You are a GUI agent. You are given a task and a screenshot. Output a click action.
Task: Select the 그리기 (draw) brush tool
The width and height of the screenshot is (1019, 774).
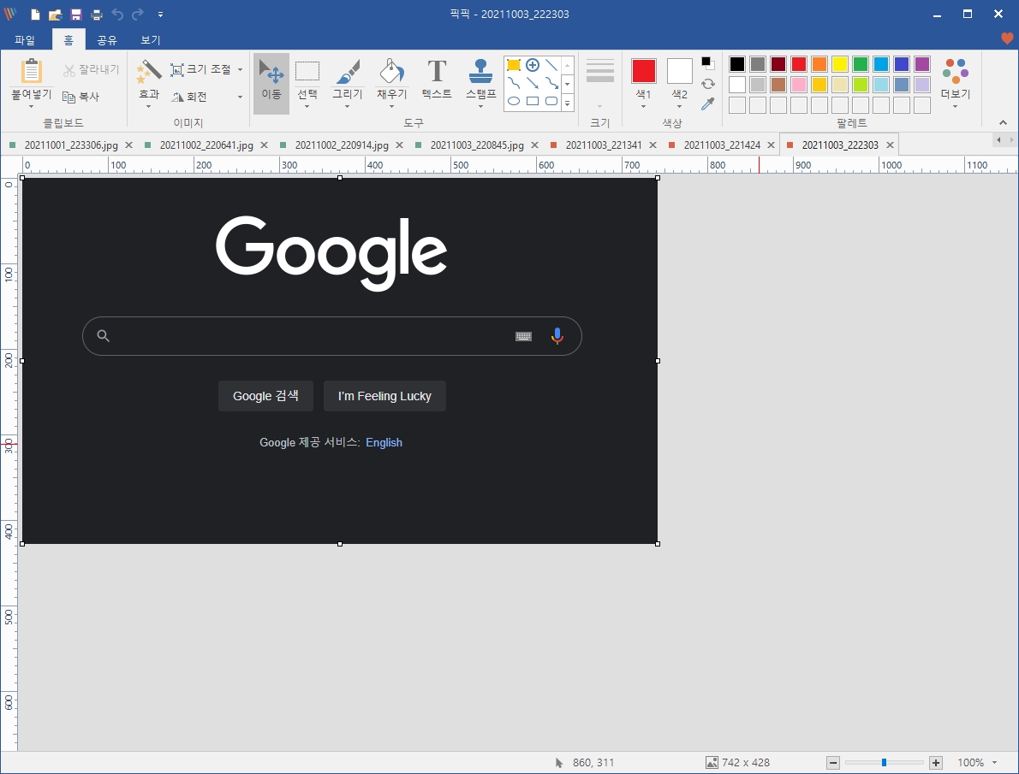(348, 83)
